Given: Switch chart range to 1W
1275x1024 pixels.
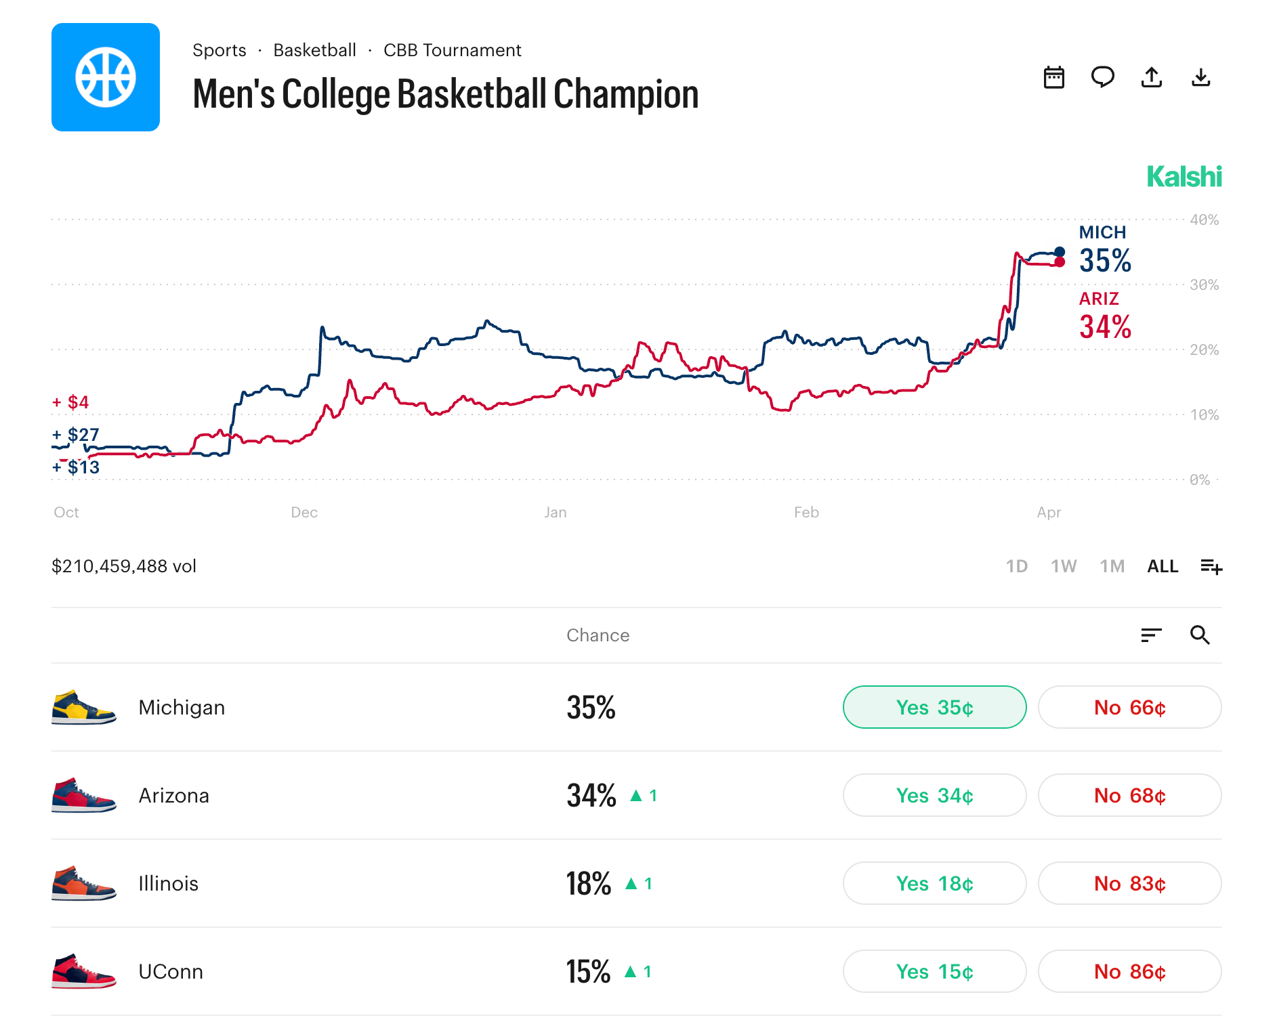Looking at the screenshot, I should [1064, 566].
